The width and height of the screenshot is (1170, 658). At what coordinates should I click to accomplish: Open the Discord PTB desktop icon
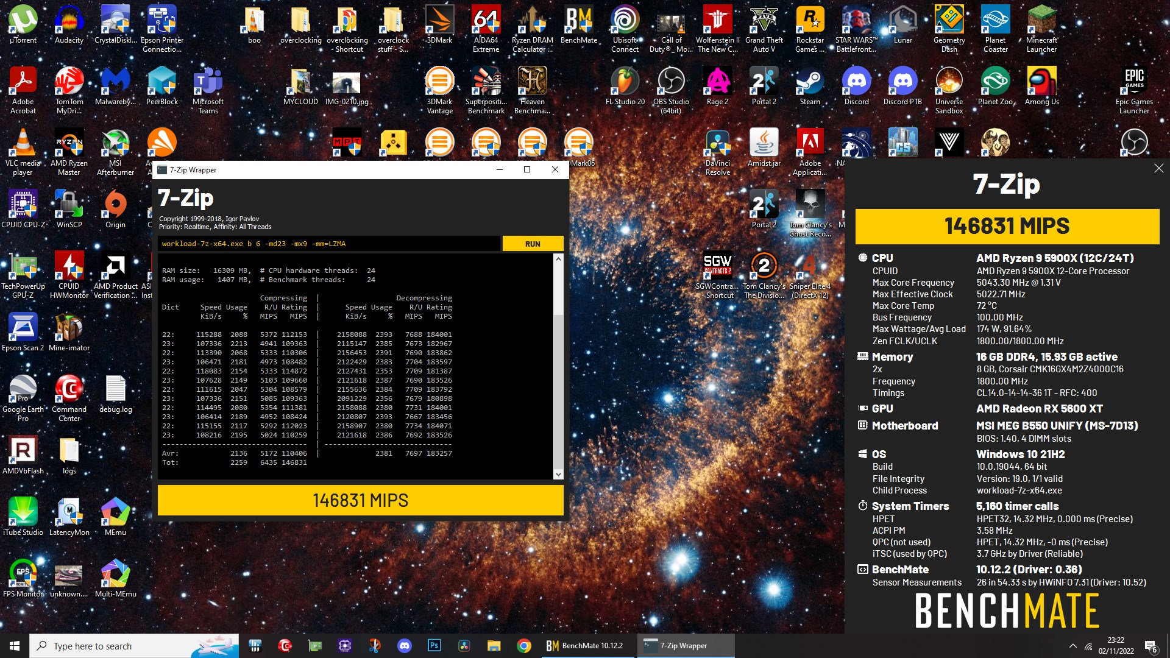[x=902, y=86]
